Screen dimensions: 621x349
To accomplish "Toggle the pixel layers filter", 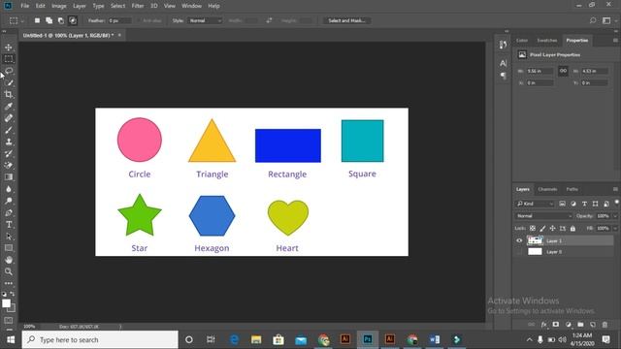I will (x=562, y=204).
